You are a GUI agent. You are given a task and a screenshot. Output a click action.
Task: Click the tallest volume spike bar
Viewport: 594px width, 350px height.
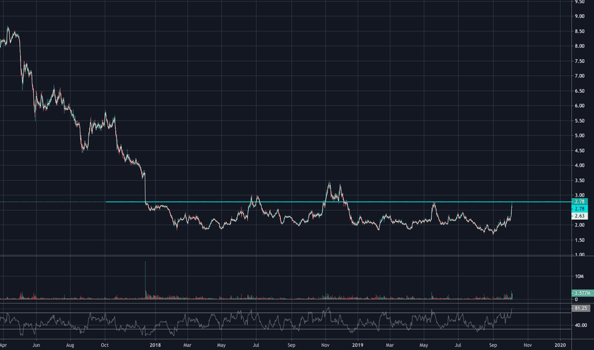coord(145,280)
